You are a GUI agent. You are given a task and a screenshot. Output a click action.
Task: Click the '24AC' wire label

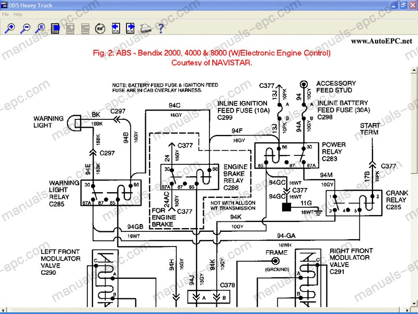pos(167,199)
